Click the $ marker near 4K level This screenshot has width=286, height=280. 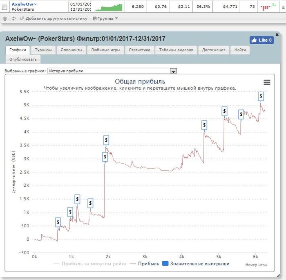click(x=204, y=125)
